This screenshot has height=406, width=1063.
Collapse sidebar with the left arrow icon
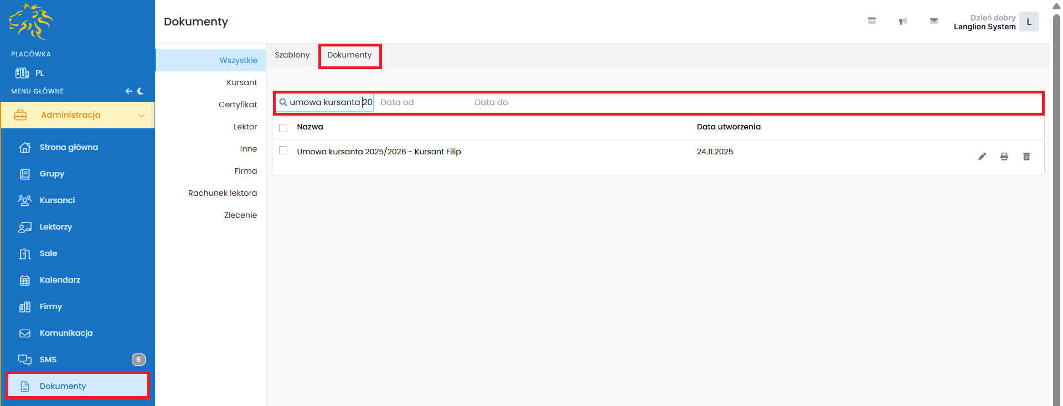pos(128,91)
